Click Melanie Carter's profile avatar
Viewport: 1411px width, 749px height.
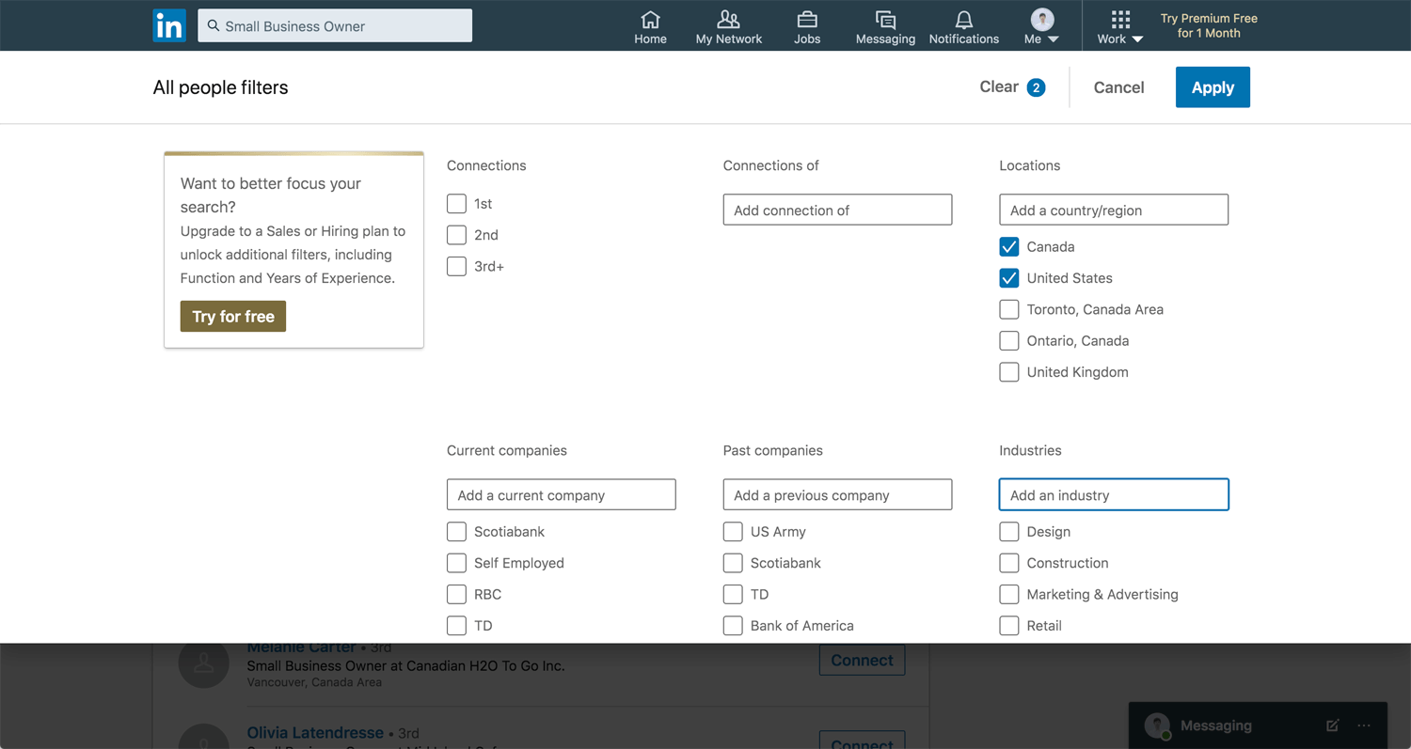click(203, 663)
